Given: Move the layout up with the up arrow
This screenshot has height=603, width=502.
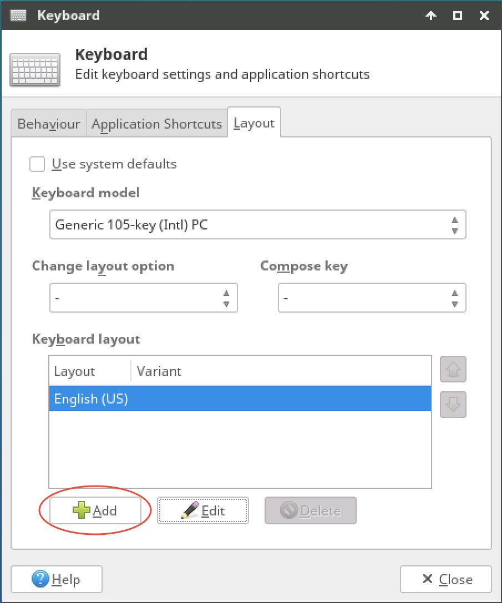Looking at the screenshot, I should coord(453,370).
